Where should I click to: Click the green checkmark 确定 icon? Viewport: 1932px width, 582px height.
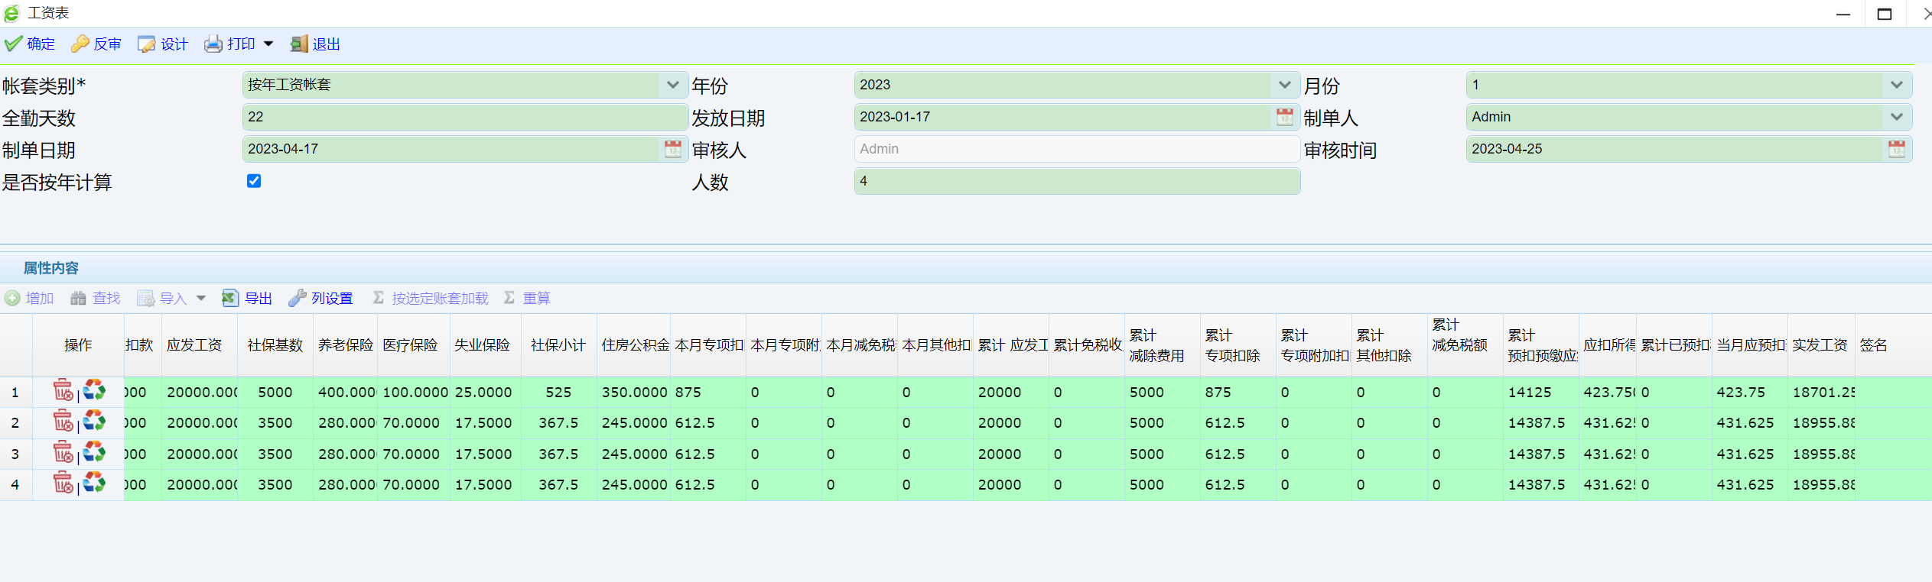(13, 44)
